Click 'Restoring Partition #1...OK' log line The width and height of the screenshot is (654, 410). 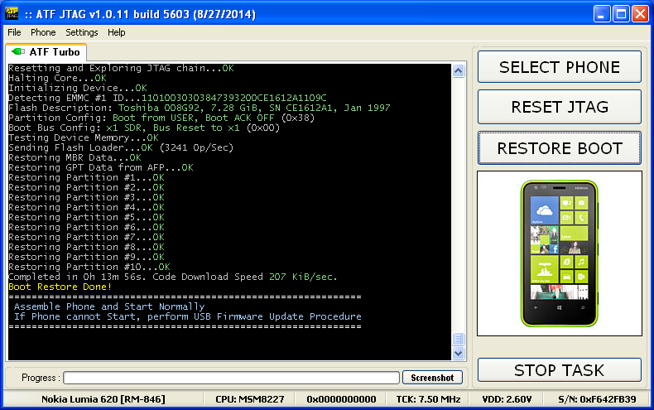pos(86,177)
